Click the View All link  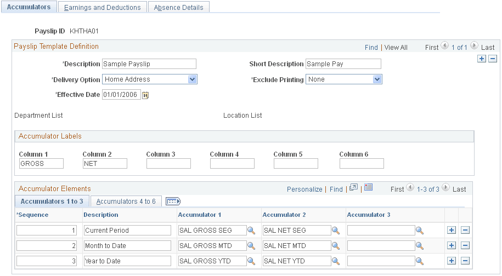396,48
